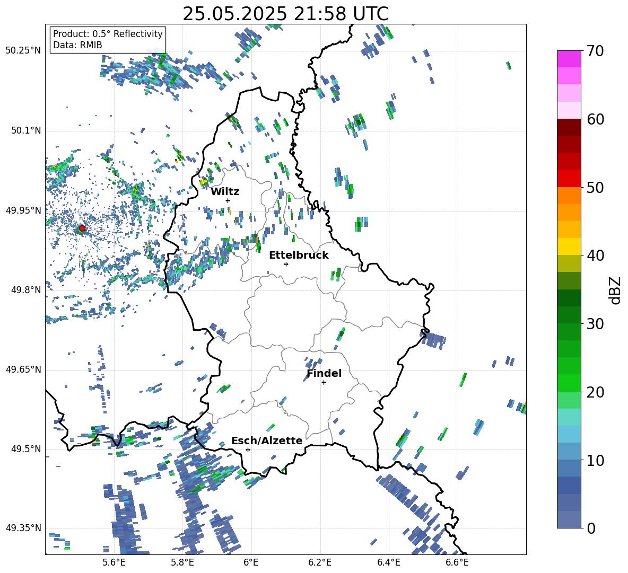
Task: Click the 6.2°E longitude label
Action: click(x=320, y=562)
